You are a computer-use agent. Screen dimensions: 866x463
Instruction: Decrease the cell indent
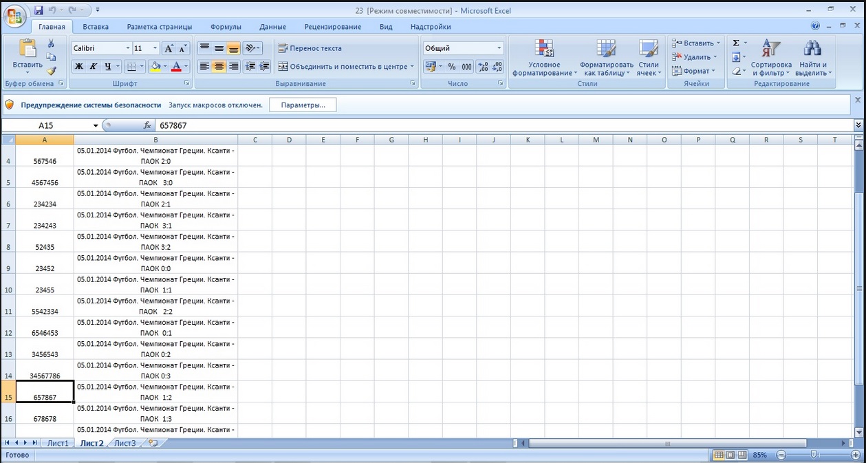point(250,67)
